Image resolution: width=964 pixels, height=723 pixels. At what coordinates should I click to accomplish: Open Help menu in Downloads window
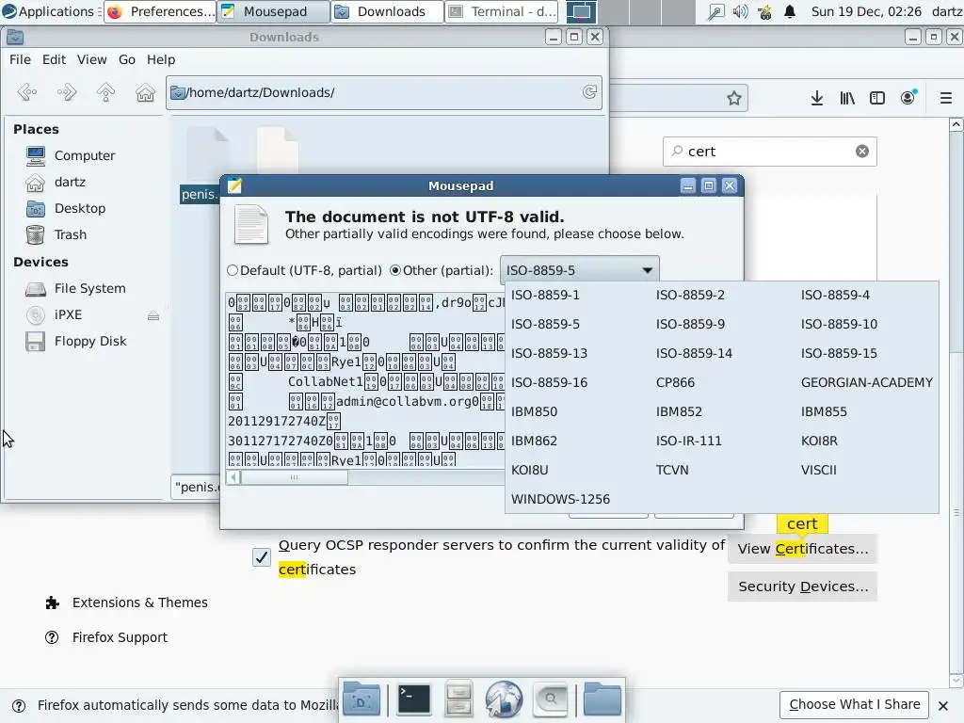[160, 59]
